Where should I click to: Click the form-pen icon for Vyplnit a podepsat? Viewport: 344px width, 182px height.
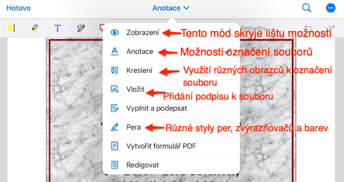115,108
